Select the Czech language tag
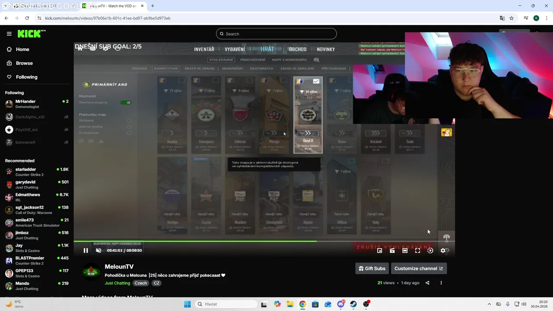This screenshot has width=553, height=311. (140, 283)
